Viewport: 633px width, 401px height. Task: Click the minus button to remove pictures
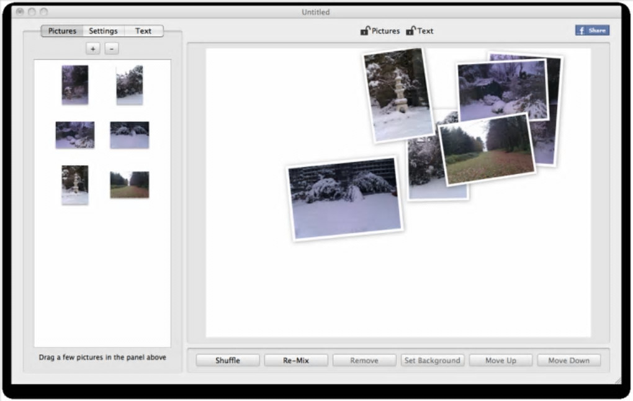coord(112,49)
